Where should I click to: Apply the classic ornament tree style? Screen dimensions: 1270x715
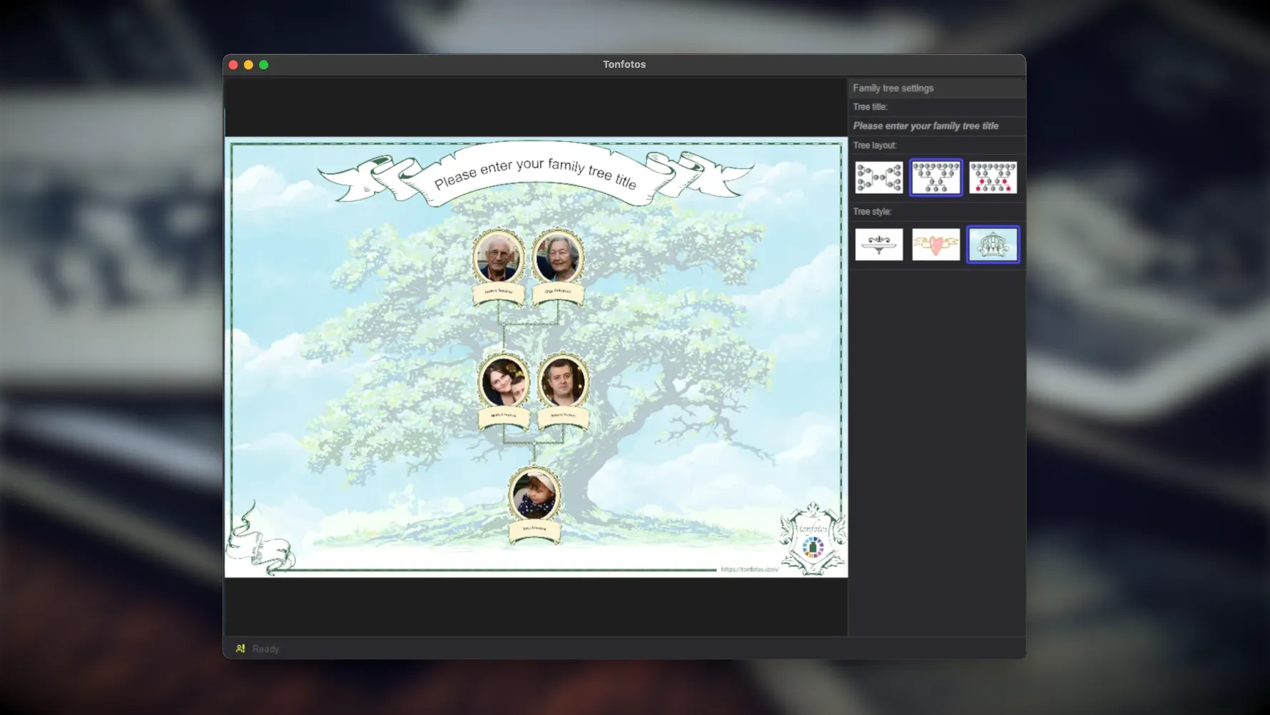(878, 245)
